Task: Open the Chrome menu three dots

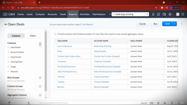Action: [184, 8]
